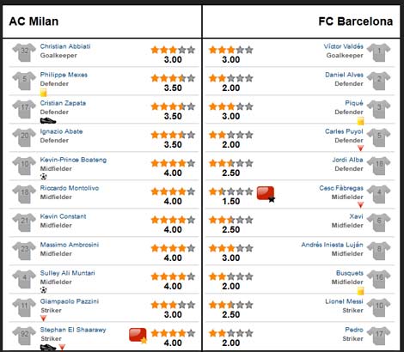Image resolution: width=404 pixels, height=352 pixels.
Task: Open the Christian Abbiati player link
Action: 65,46
